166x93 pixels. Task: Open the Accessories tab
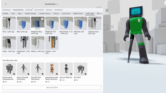point(39,10)
